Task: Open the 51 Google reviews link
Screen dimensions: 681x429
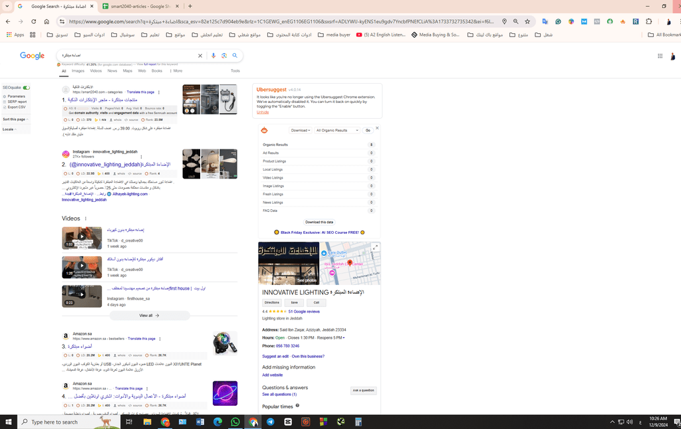Action: 304,311
